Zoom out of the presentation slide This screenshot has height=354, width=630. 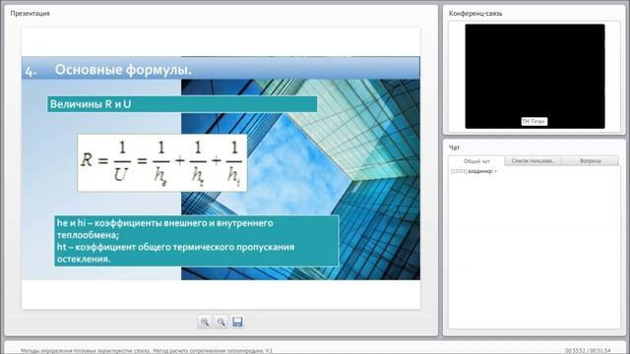(x=220, y=322)
